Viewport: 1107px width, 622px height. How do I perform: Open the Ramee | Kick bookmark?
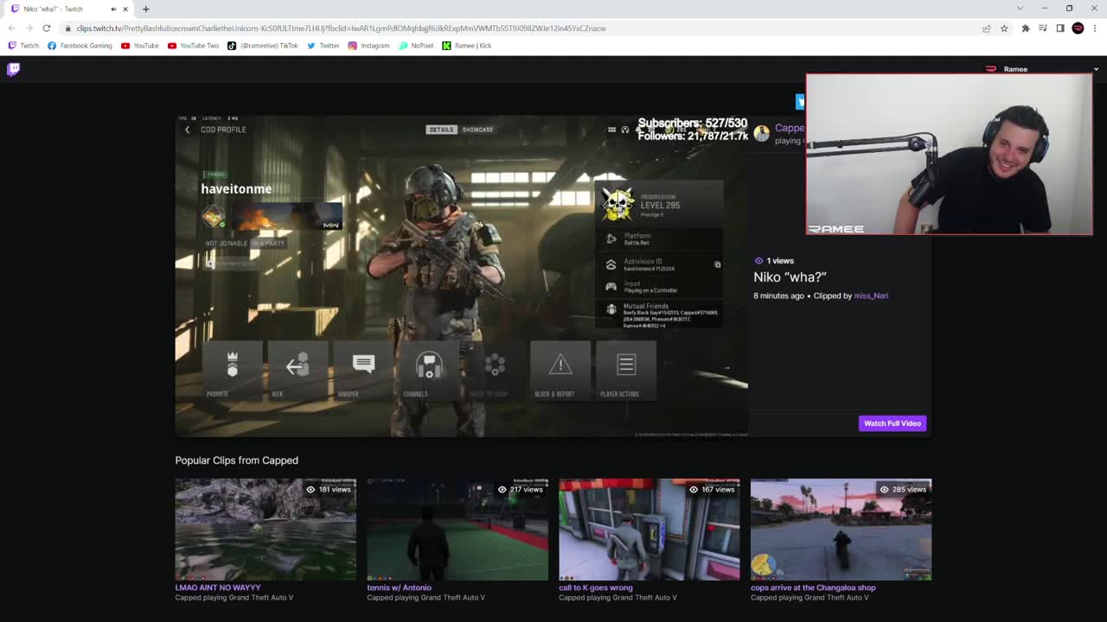467,46
